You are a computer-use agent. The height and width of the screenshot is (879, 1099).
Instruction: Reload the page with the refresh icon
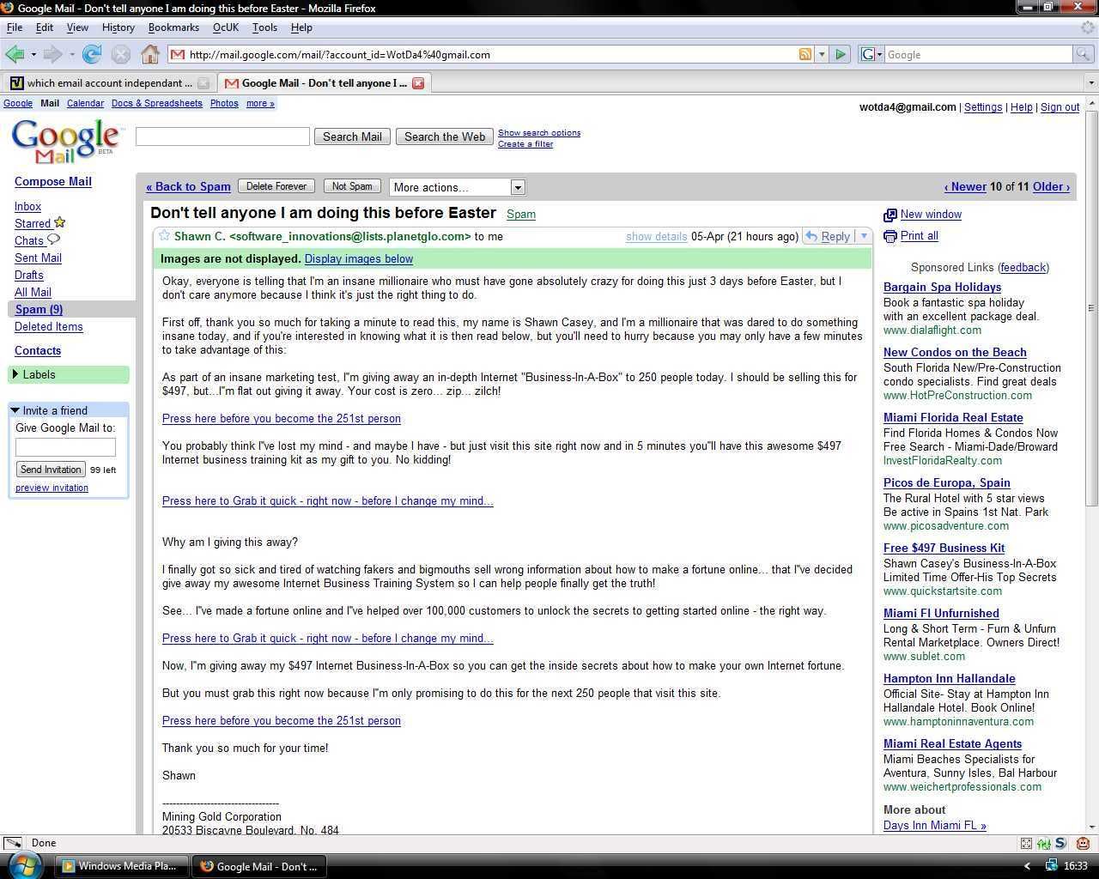92,55
